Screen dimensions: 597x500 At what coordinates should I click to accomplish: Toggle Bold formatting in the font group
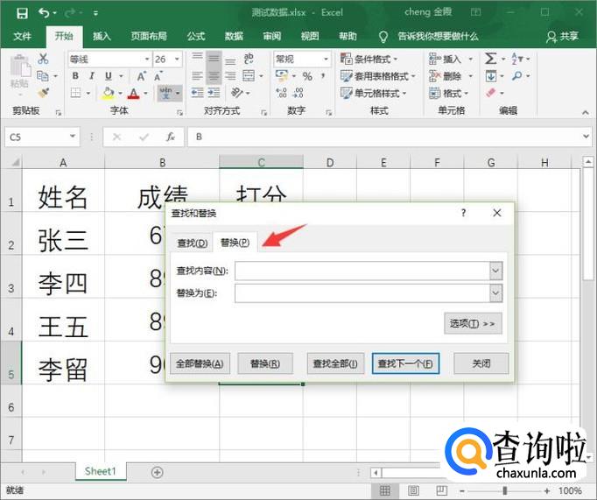click(x=76, y=77)
